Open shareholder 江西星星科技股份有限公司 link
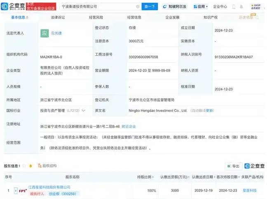The width and height of the screenshot is (267, 199). (x=49, y=187)
